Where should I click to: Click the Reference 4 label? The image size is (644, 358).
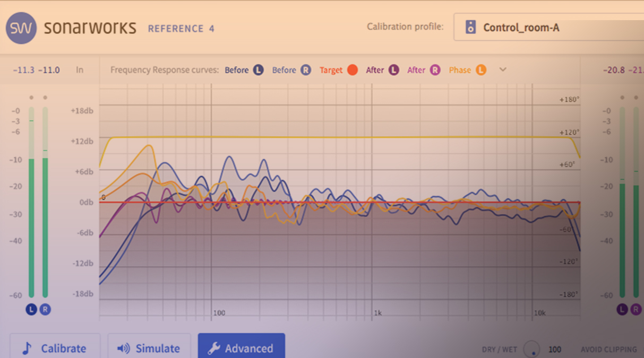(181, 29)
